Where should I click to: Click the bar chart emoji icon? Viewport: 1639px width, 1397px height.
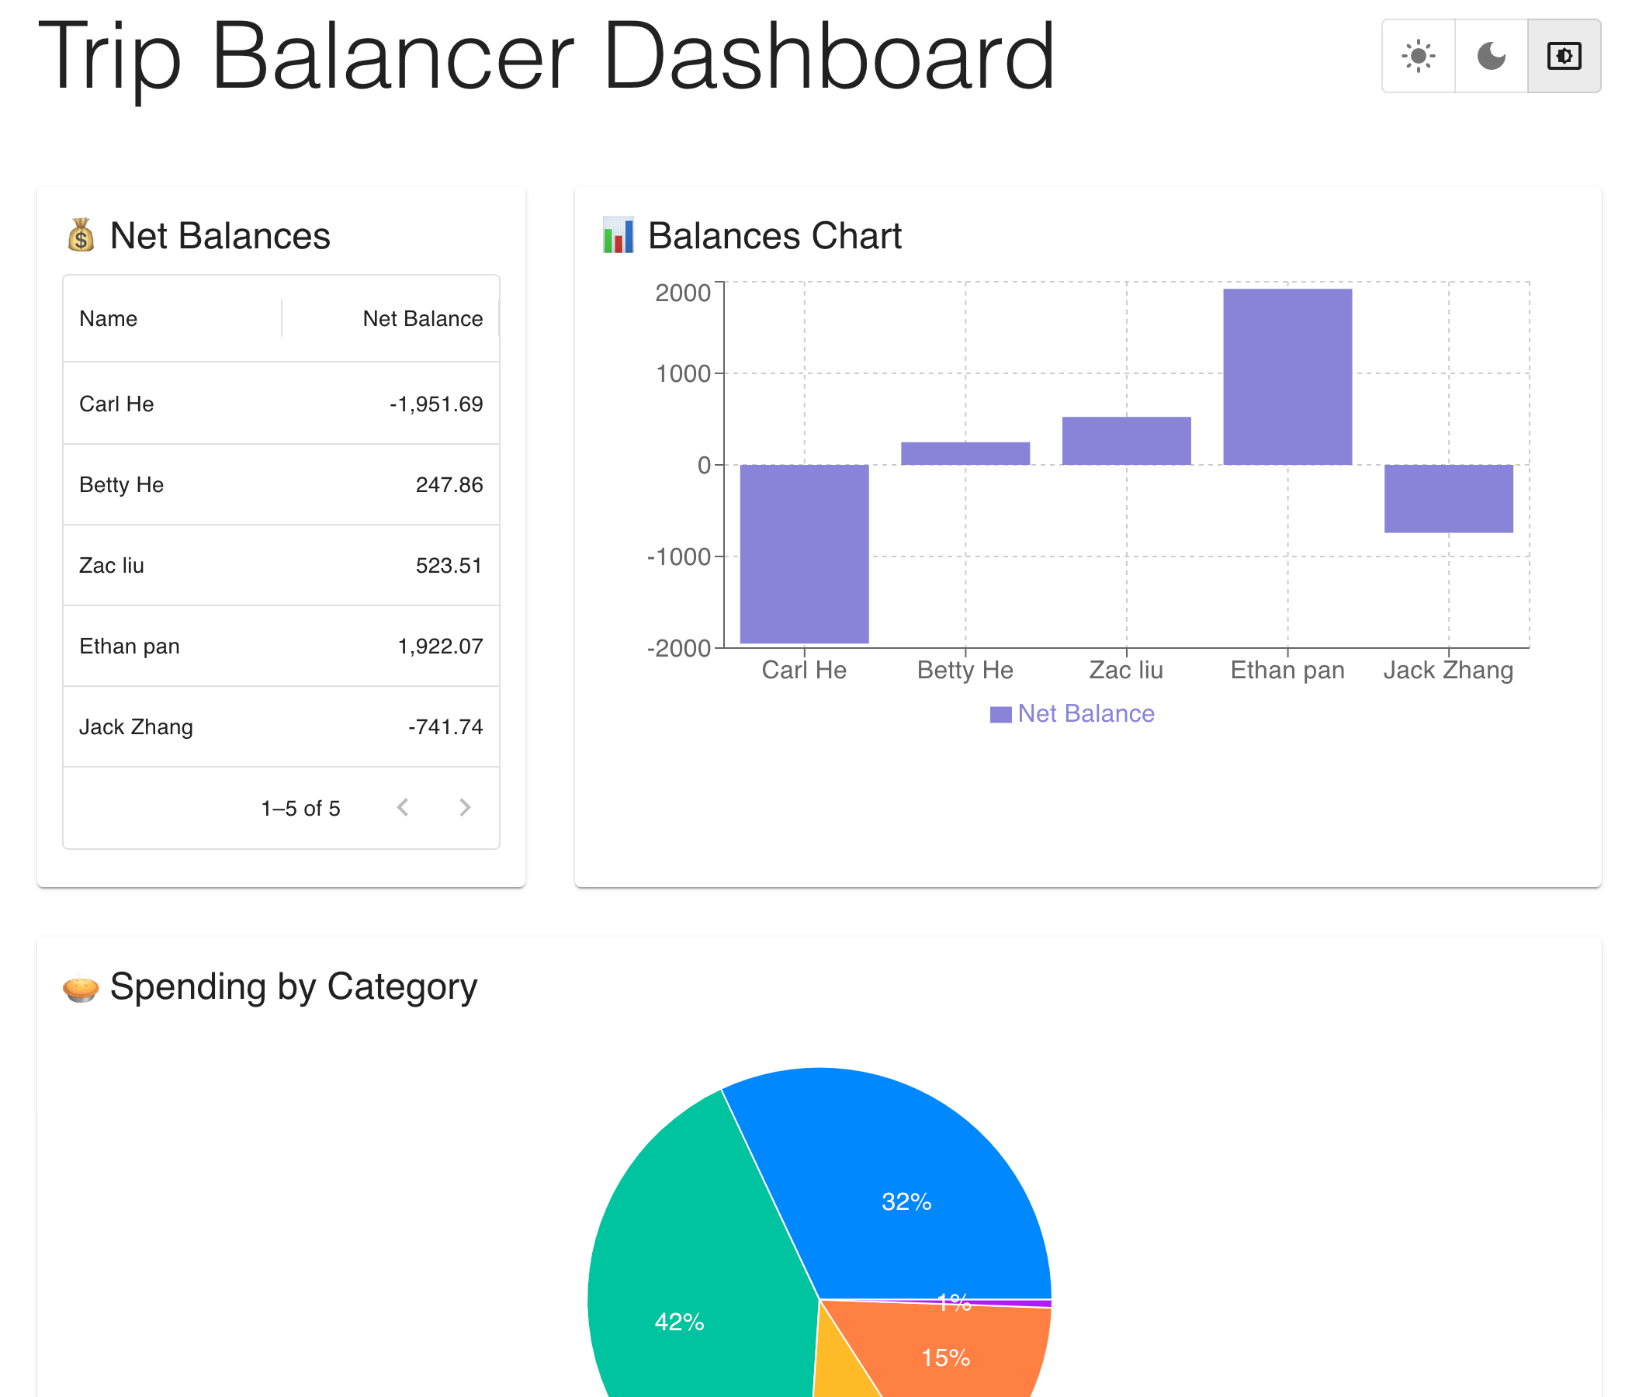(618, 236)
